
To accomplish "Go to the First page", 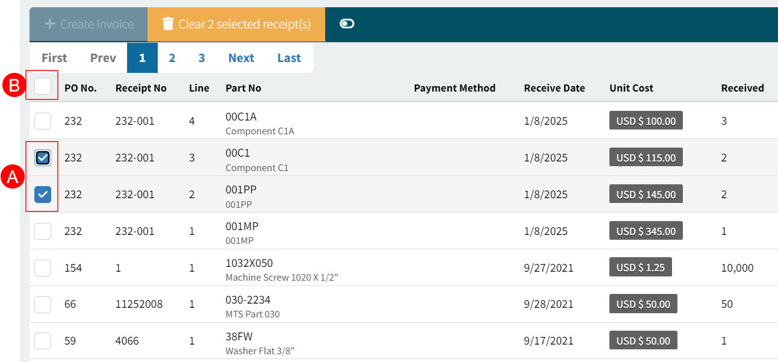I will pos(54,57).
